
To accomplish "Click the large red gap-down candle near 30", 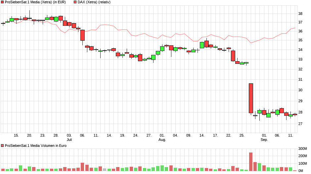I will [251, 98].
